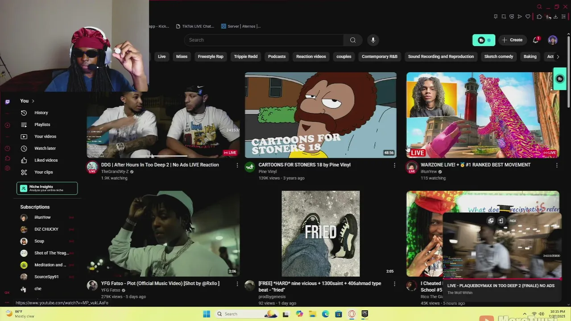571x321 pixels.
Task: Open Microsoft Edge from the taskbar
Action: pos(326,314)
